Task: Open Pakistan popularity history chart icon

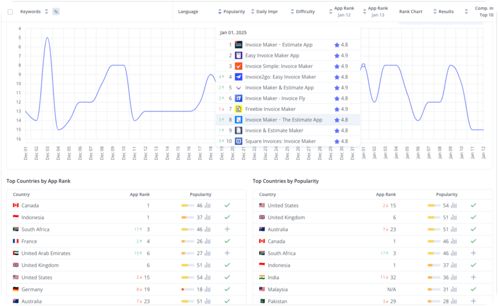Action: (x=454, y=301)
